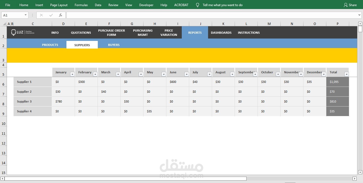The width and height of the screenshot is (363, 183).
Task: Open the March filter dropdown
Action: point(118,74)
